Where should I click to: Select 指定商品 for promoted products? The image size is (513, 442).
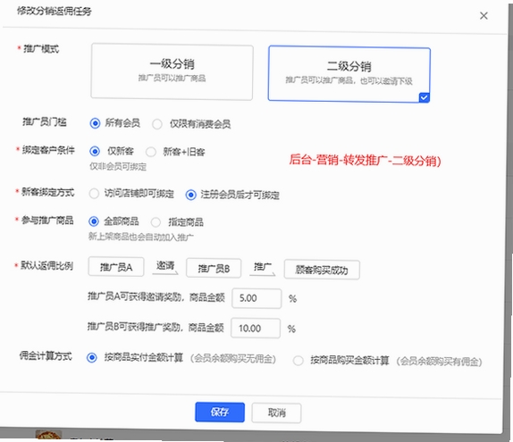[x=156, y=222]
